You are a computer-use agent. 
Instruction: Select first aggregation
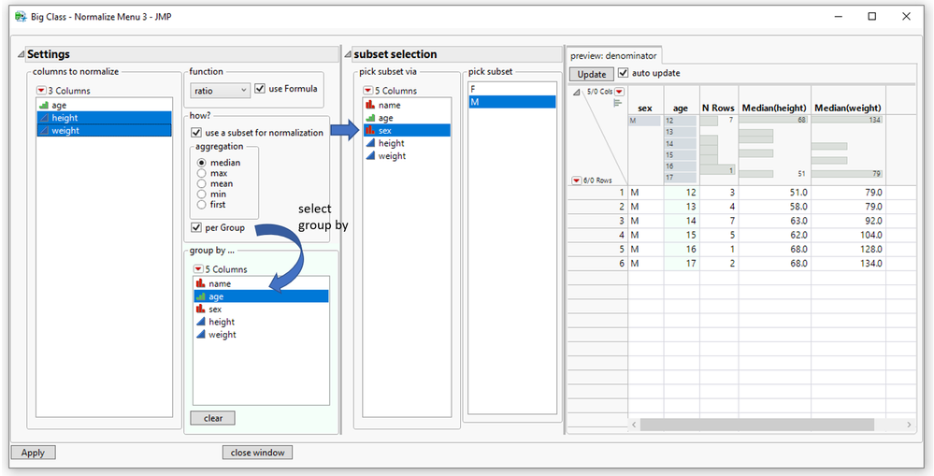201,205
